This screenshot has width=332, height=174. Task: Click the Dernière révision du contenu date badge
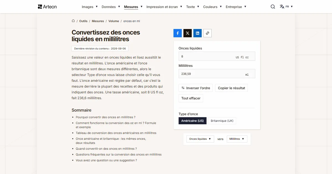100,49
